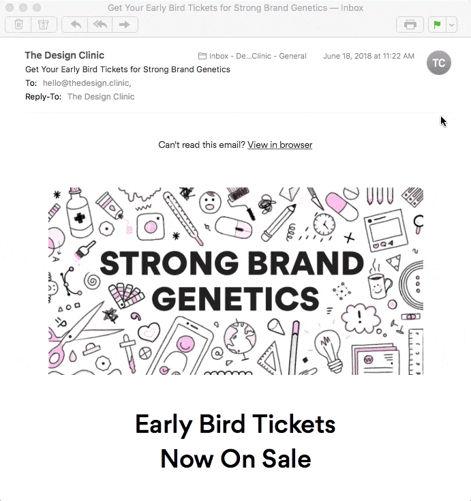
Task: Click the trash icon to delete the message
Action: tap(18, 25)
